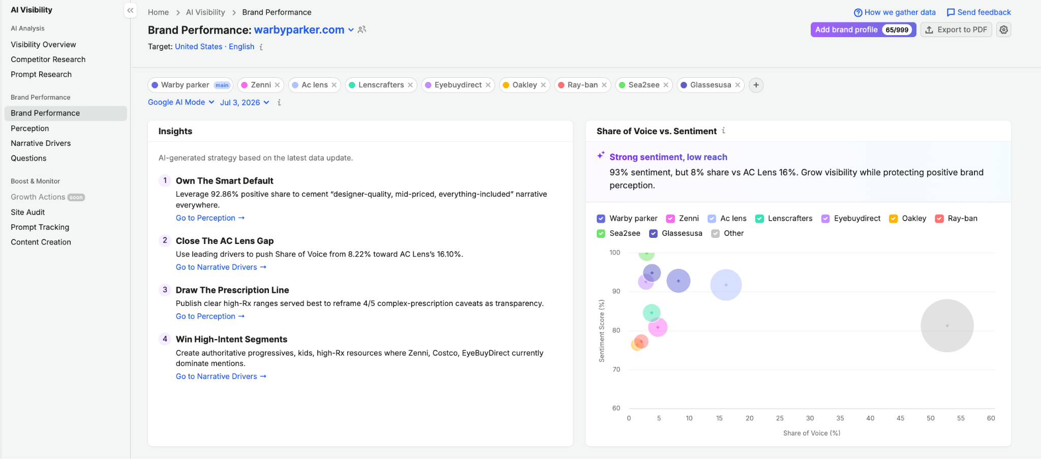Toggle Sea2see legend checkbox
This screenshot has width=1041, height=459.
[601, 233]
